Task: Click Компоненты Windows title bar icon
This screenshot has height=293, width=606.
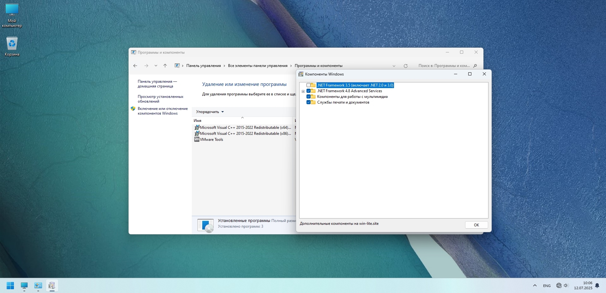Action: click(x=301, y=74)
